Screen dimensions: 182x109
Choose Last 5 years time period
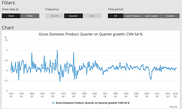click(151, 16)
